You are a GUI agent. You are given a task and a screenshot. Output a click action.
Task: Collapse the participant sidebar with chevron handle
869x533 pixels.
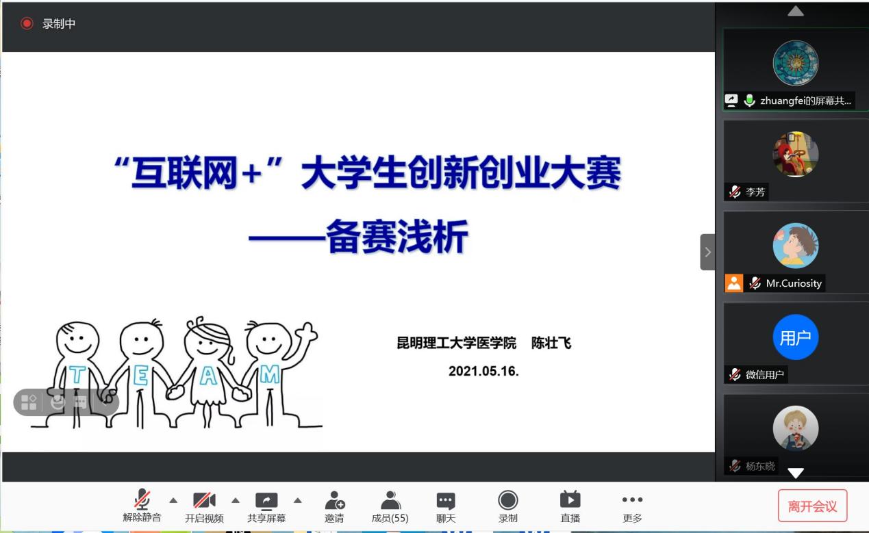(707, 252)
